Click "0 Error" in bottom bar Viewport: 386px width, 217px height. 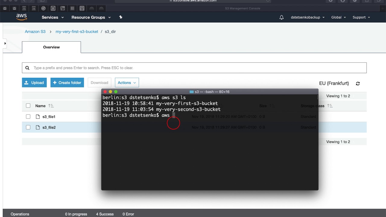pyautogui.click(x=128, y=214)
